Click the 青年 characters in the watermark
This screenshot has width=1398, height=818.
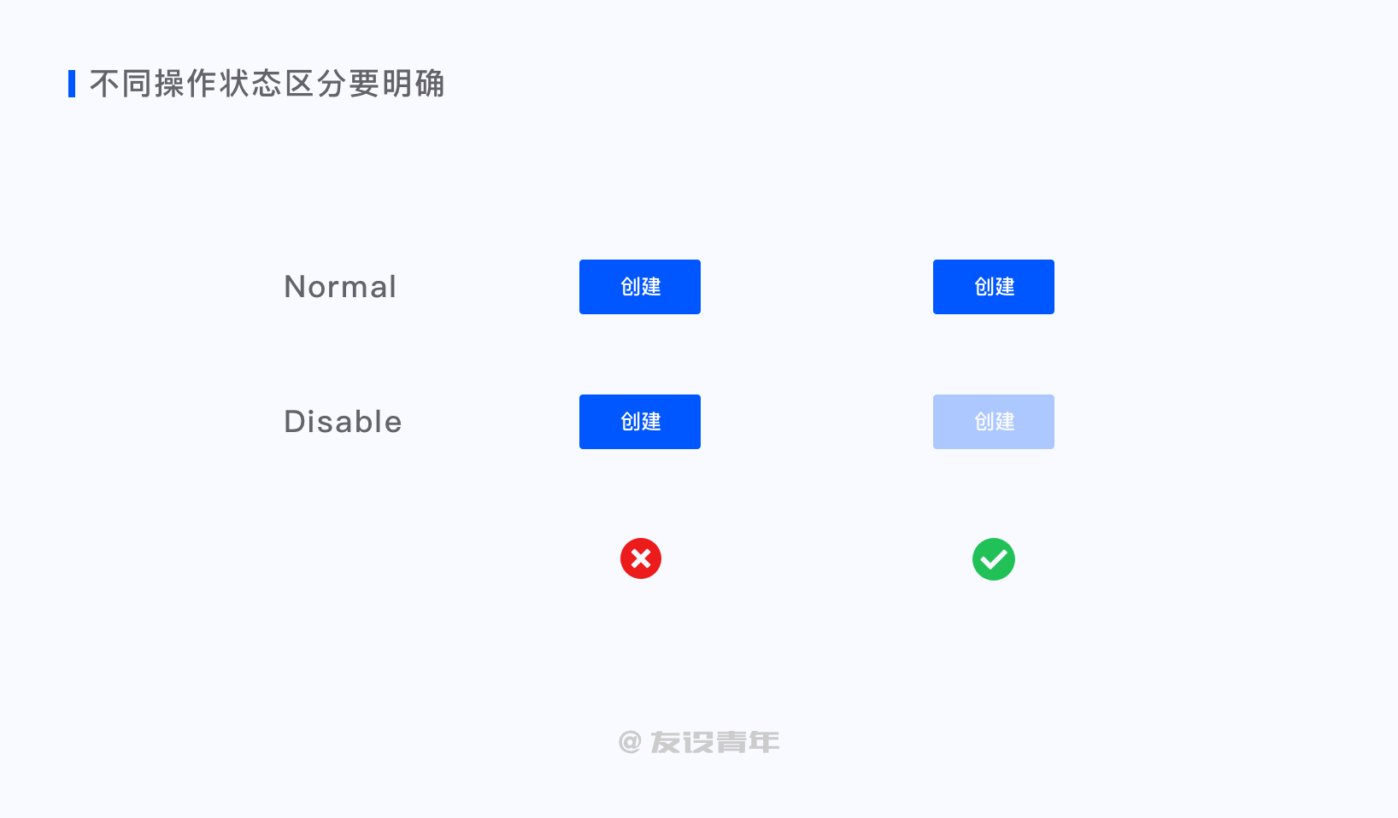(x=748, y=742)
